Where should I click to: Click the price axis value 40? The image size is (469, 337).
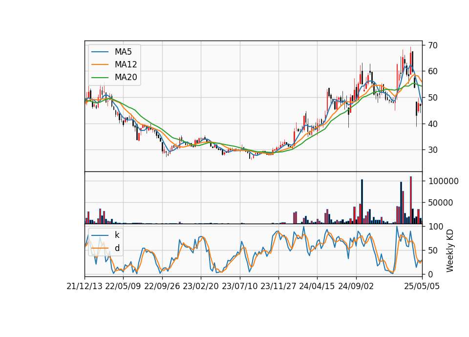click(432, 124)
